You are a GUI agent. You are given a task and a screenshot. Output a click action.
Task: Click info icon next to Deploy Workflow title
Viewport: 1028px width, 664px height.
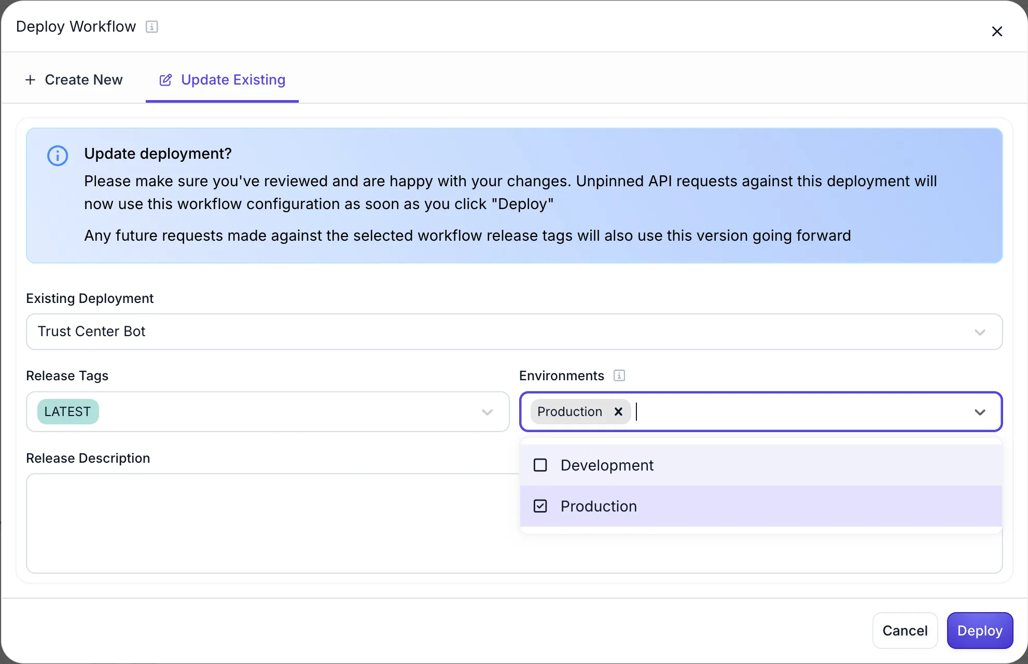tap(151, 26)
